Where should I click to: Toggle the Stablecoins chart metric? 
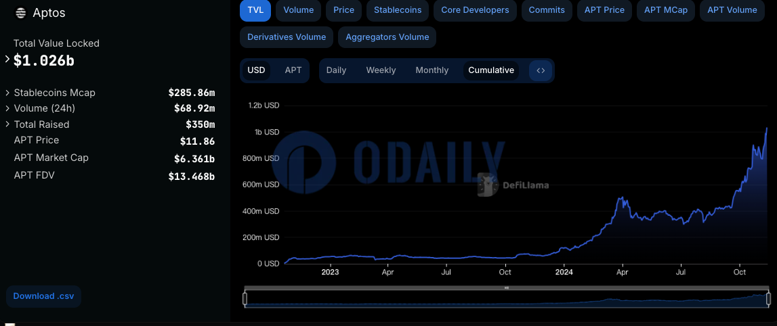click(x=398, y=10)
